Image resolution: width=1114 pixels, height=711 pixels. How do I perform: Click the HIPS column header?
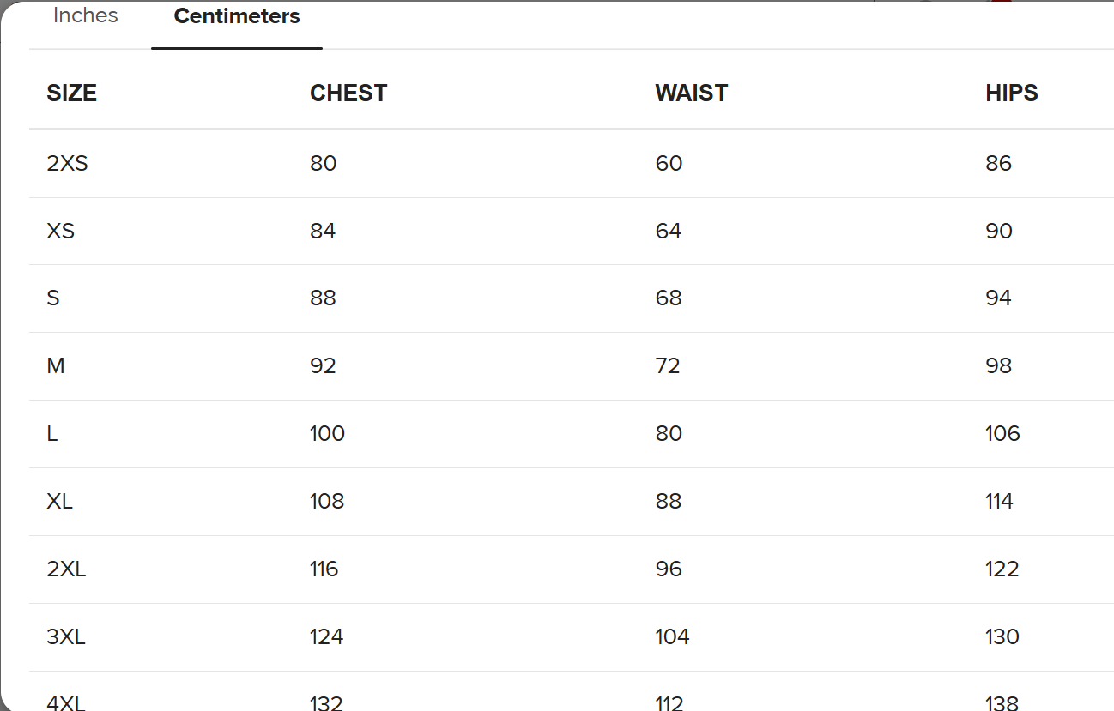(1011, 93)
